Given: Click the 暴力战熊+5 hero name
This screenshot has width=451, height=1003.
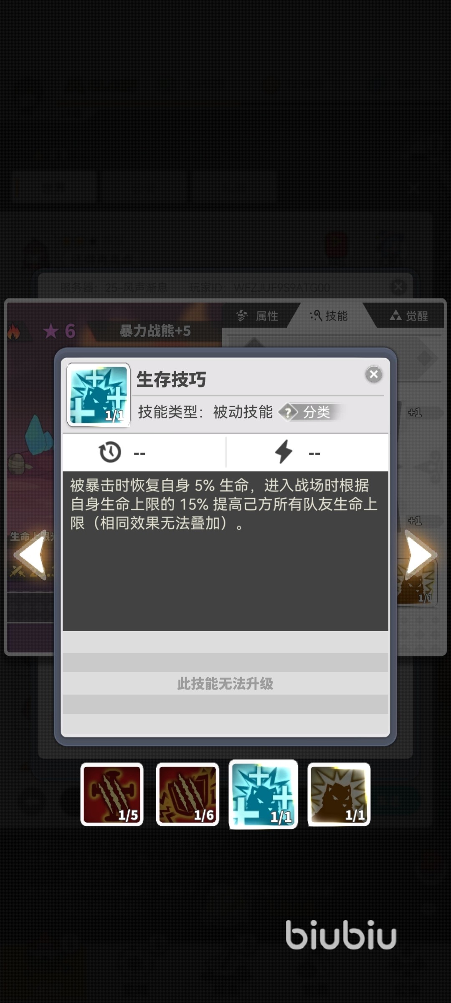Looking at the screenshot, I should tap(155, 331).
